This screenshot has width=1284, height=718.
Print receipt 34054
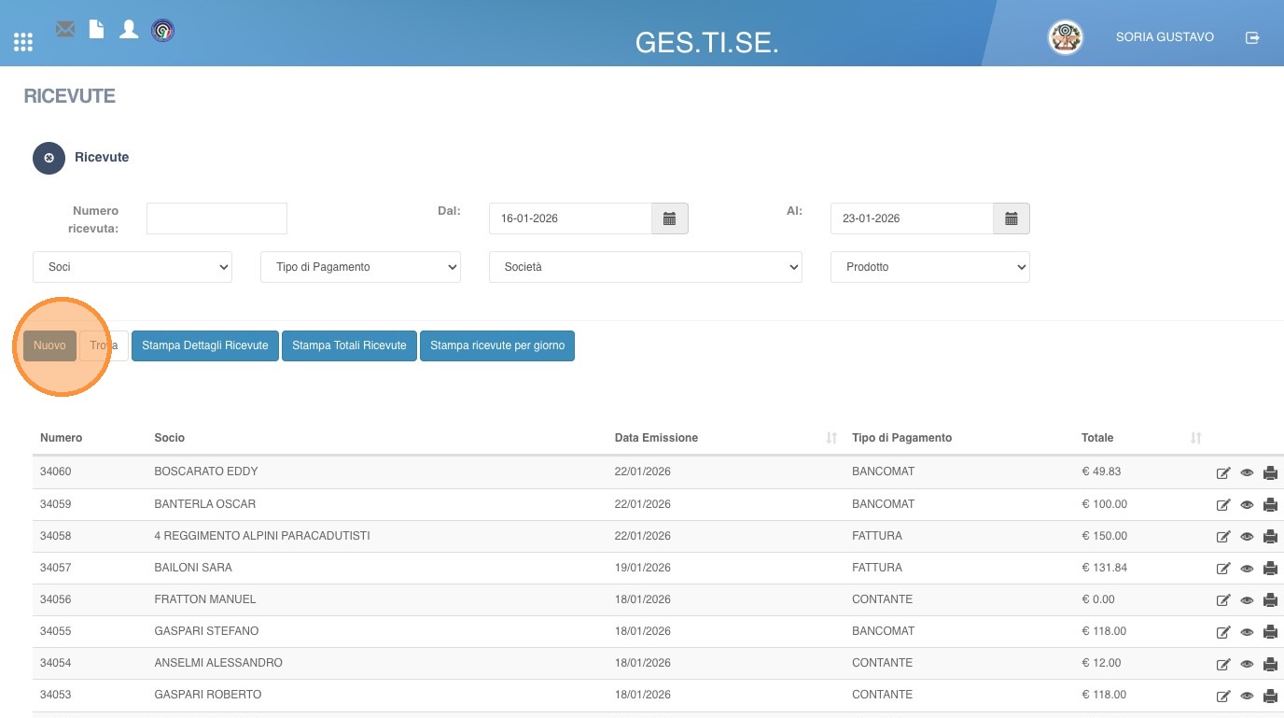(1270, 665)
